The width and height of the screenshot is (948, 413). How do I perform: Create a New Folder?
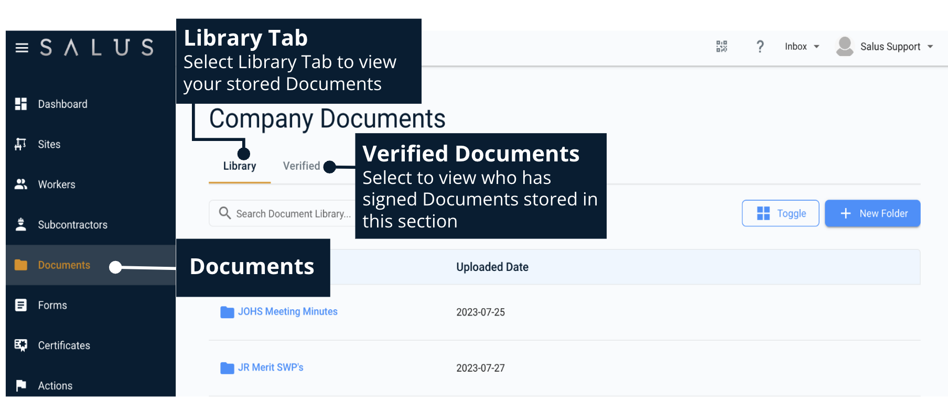pos(872,213)
